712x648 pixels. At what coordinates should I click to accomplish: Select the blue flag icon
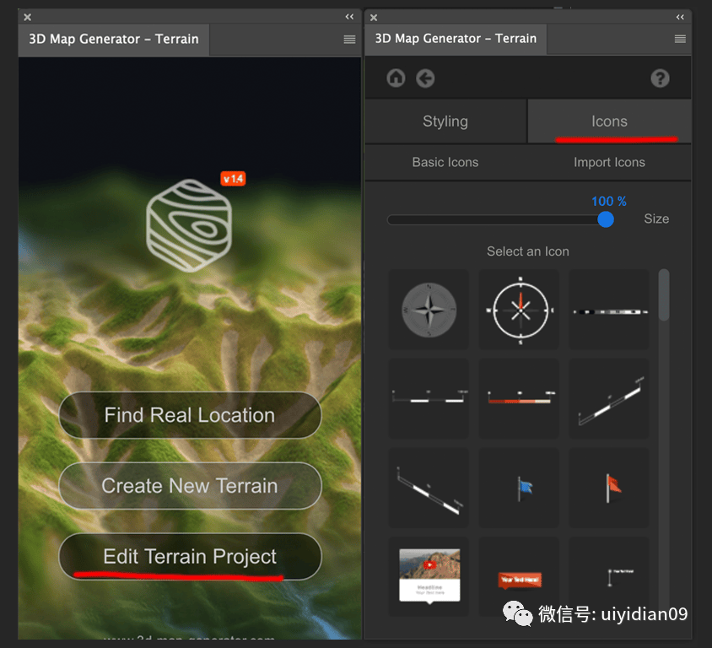pyautogui.click(x=519, y=488)
